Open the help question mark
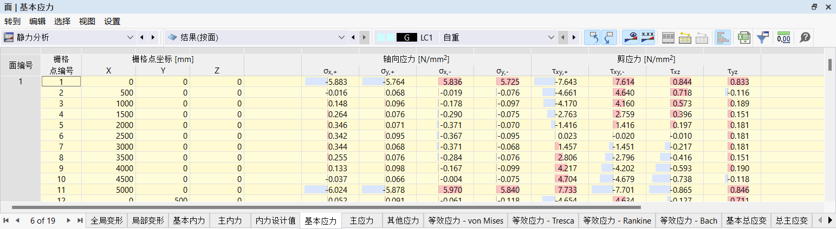The height and width of the screenshot is (229, 836). 805,37
